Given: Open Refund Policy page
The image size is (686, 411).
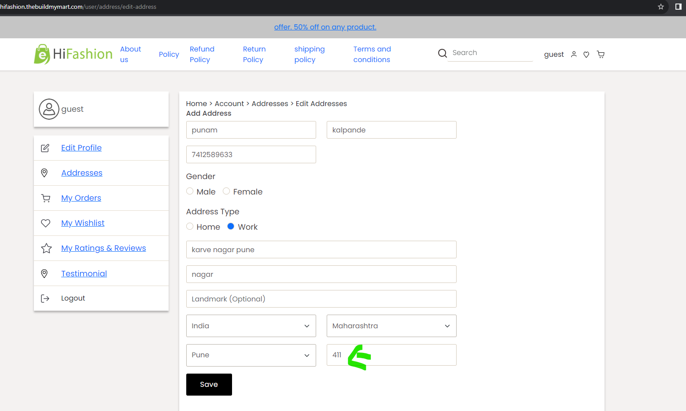Looking at the screenshot, I should (x=202, y=55).
